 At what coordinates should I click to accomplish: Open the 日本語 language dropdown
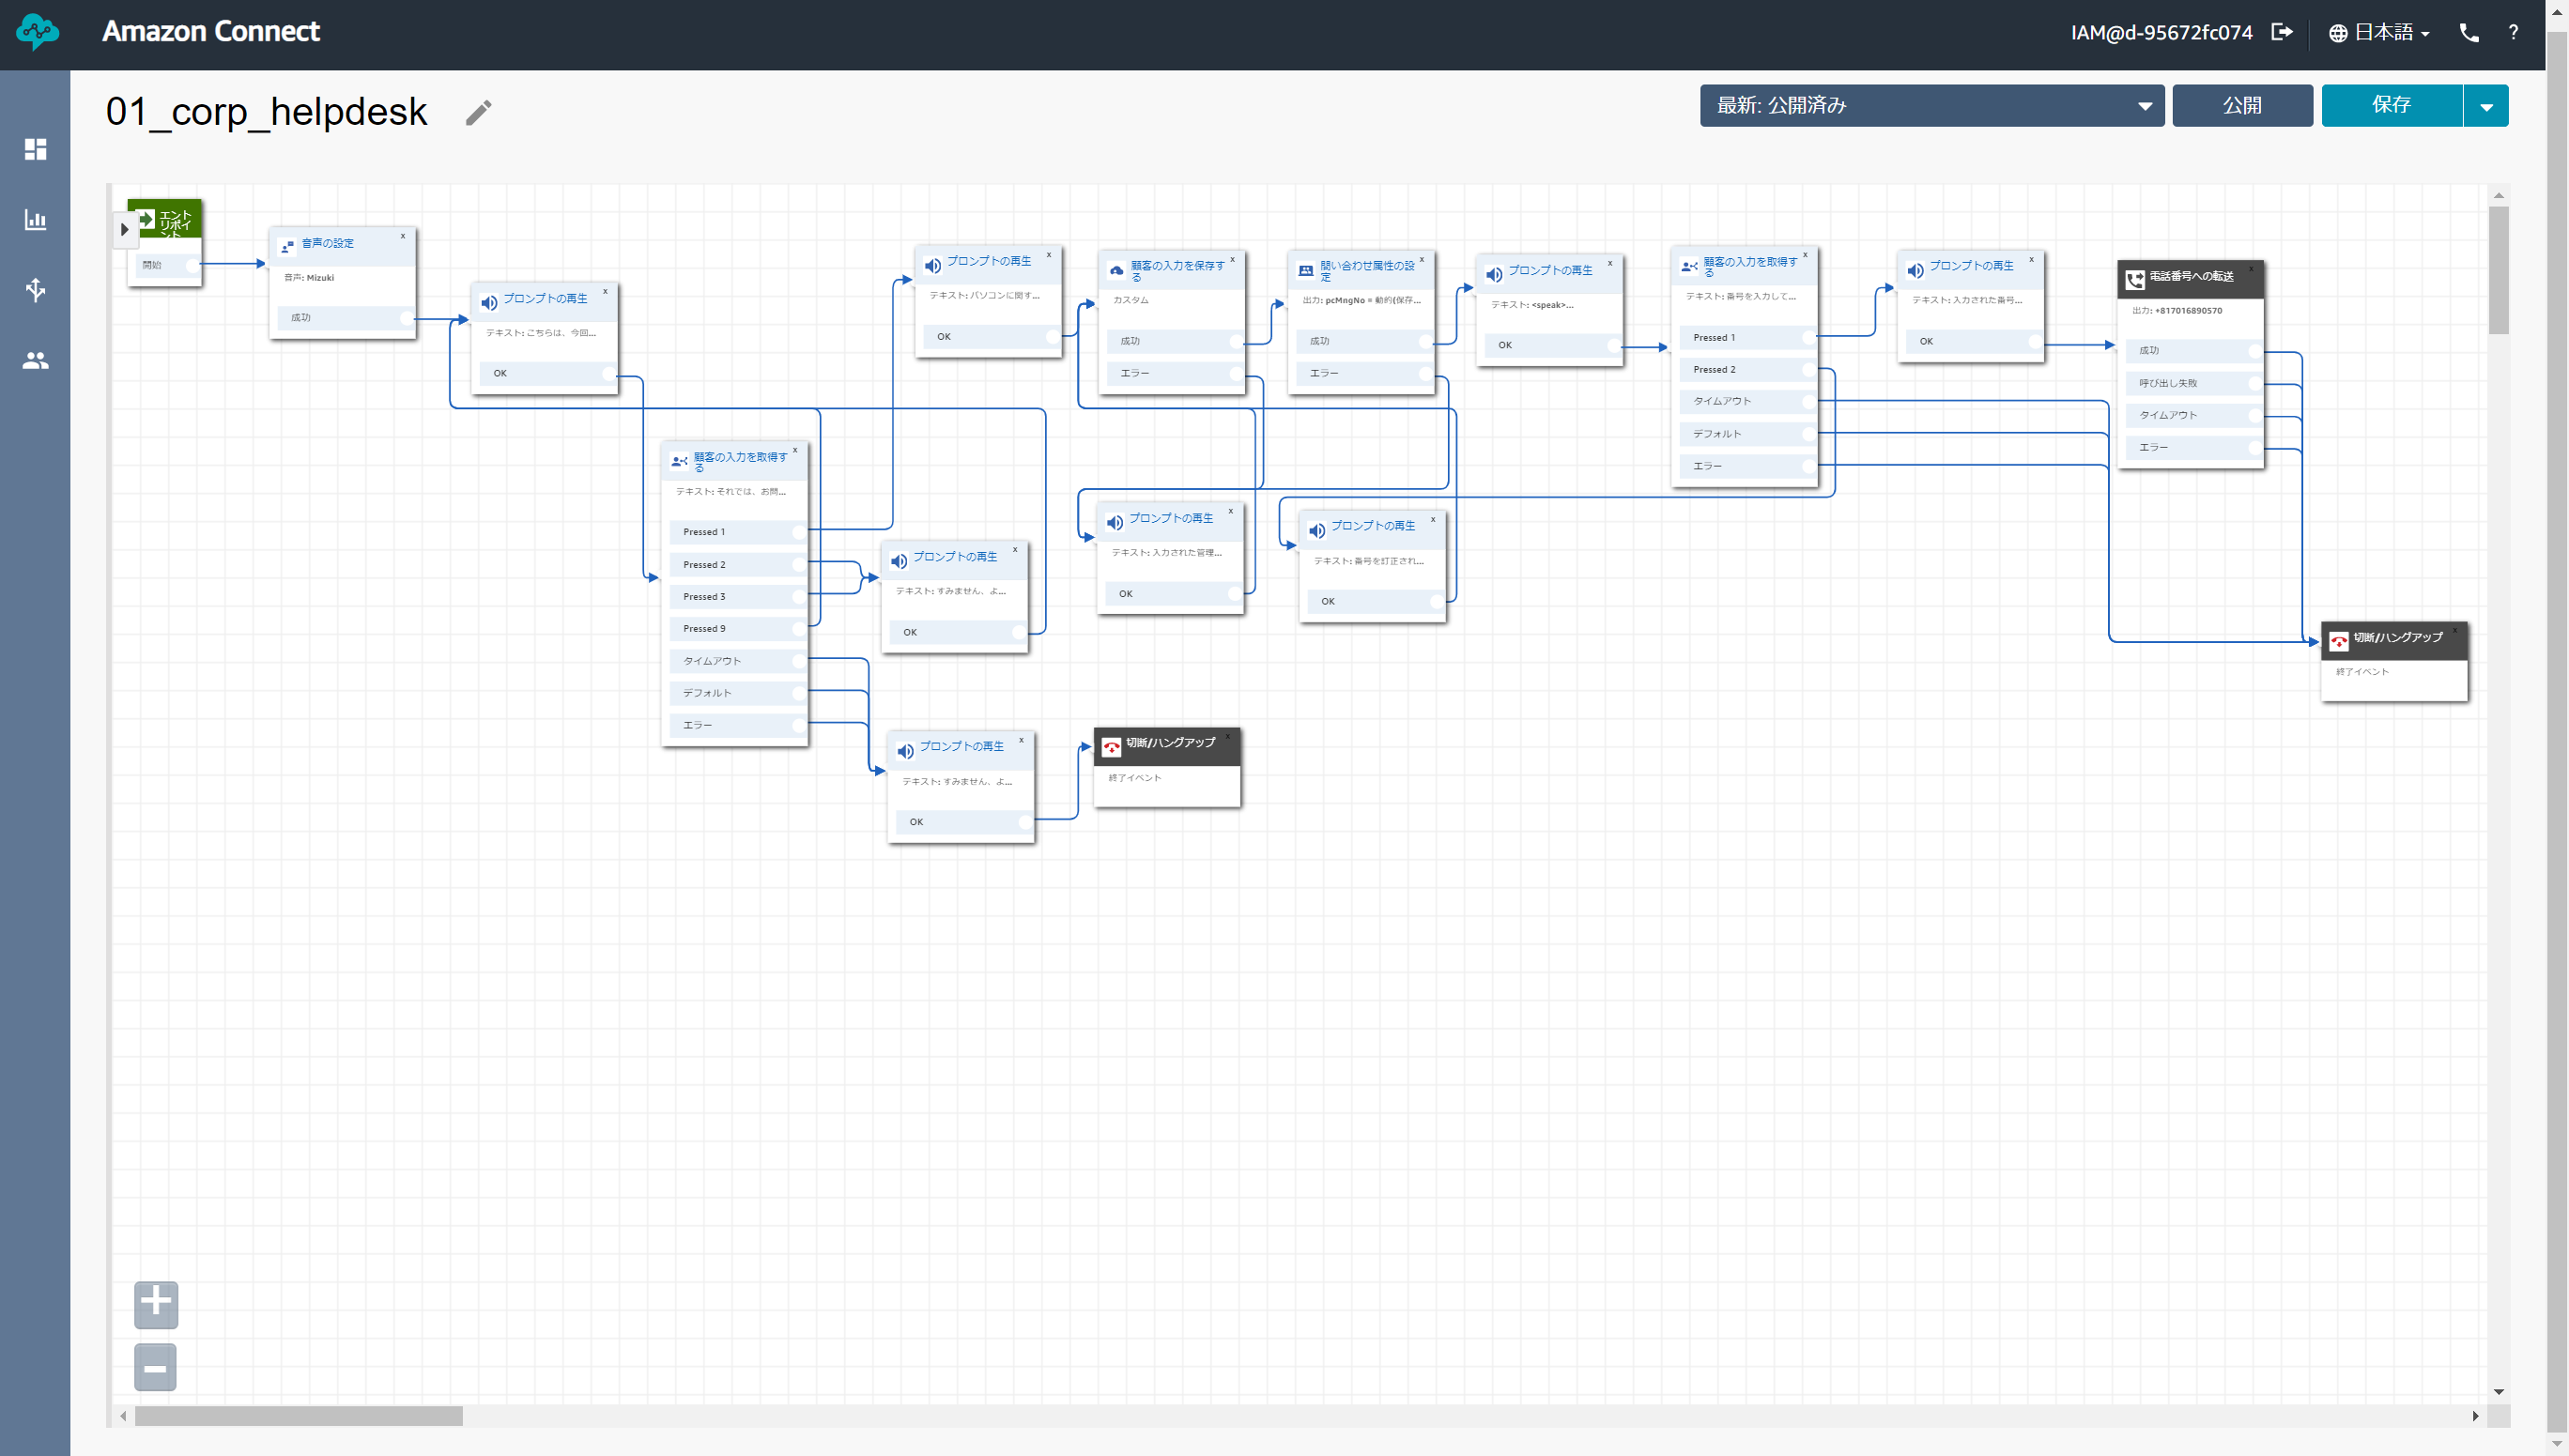(2390, 33)
